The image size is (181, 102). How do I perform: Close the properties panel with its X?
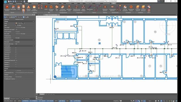pos(34,15)
